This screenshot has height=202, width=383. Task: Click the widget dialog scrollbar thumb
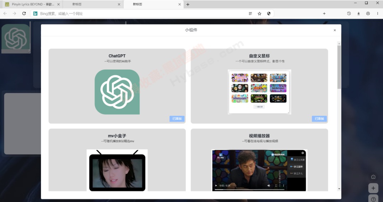pos(339,67)
